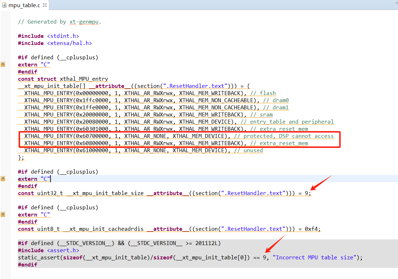Click the ".ResetHandler.text" string in table declaration
Viewport: 398px width, 279px height.
[196, 86]
